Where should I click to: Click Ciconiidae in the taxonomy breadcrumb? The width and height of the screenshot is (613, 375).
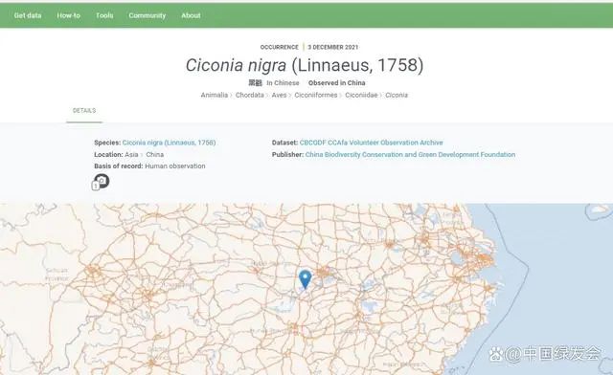361,95
